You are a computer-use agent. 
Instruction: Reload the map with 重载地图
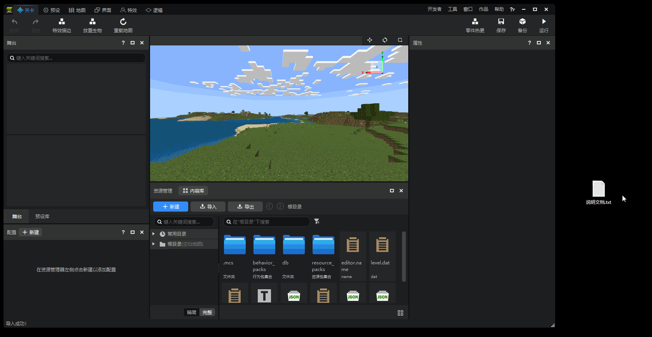click(123, 25)
